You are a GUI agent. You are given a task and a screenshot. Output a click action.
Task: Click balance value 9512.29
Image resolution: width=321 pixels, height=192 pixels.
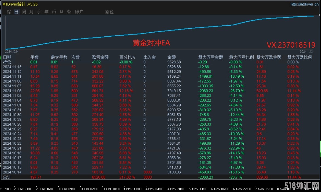pyautogui.click(x=174, y=71)
